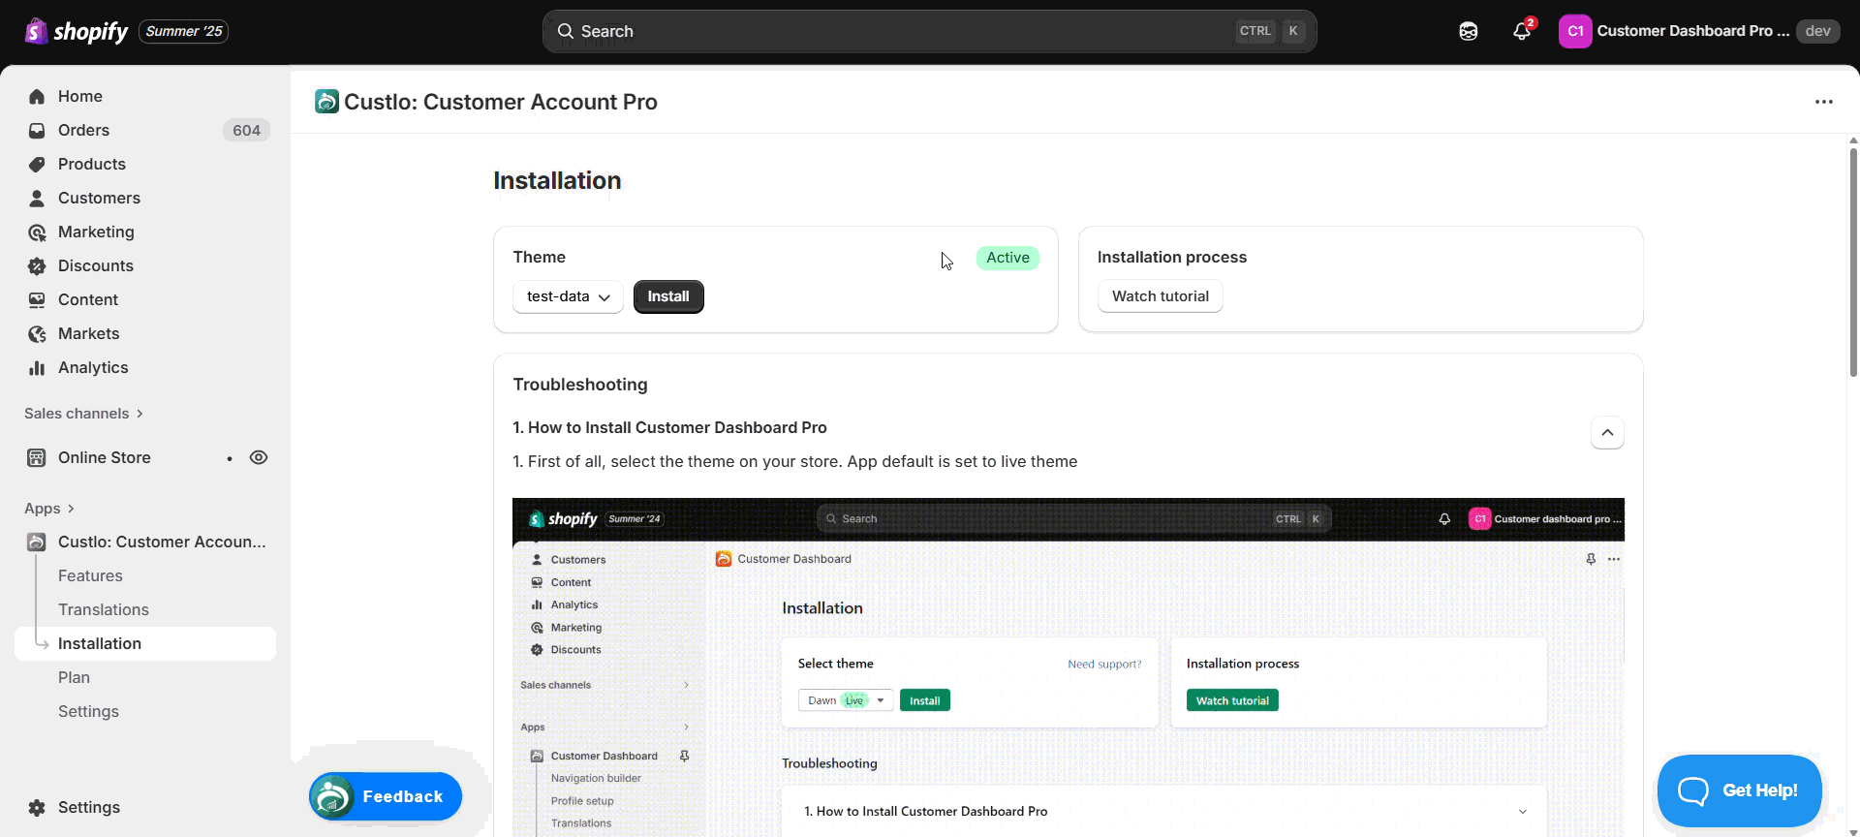Screen dimensions: 1860x837
Task: Expand Sales channels section
Action: click(x=83, y=414)
